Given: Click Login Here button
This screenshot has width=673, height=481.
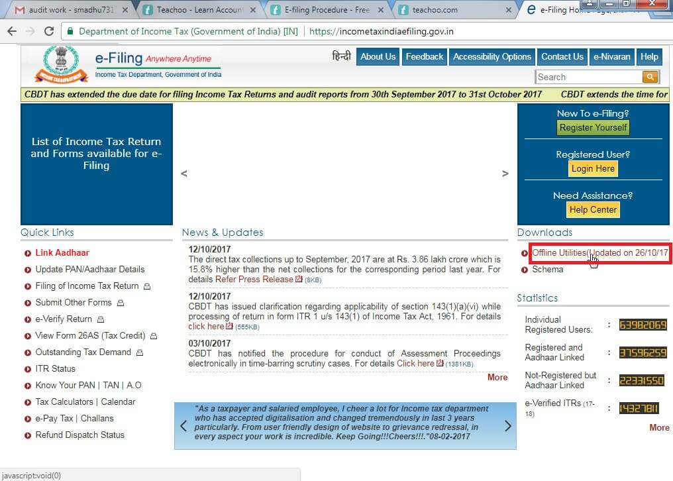Looking at the screenshot, I should pyautogui.click(x=593, y=168).
